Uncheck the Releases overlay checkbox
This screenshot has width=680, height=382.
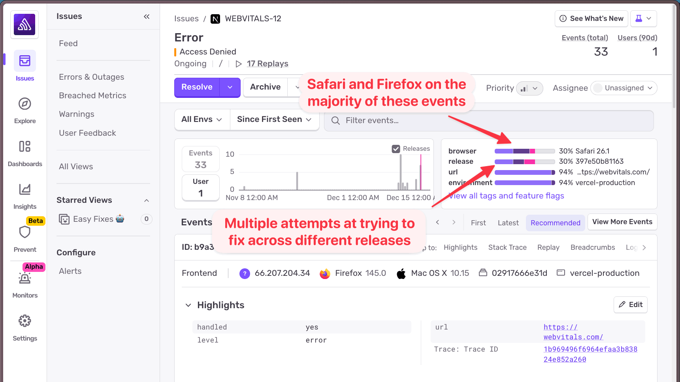coord(396,149)
